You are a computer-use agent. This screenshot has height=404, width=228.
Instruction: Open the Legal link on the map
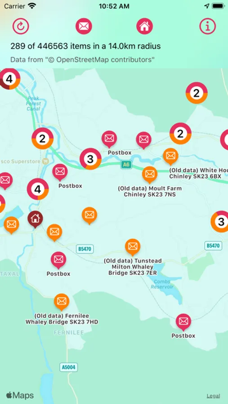point(213,396)
